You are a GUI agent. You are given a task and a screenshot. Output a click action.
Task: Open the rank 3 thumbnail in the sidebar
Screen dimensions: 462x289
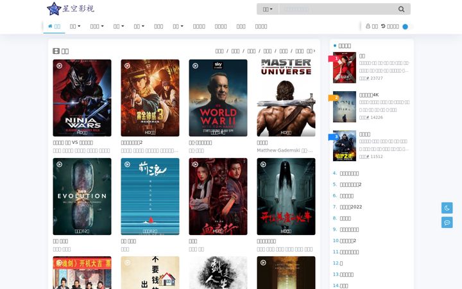pos(345,146)
